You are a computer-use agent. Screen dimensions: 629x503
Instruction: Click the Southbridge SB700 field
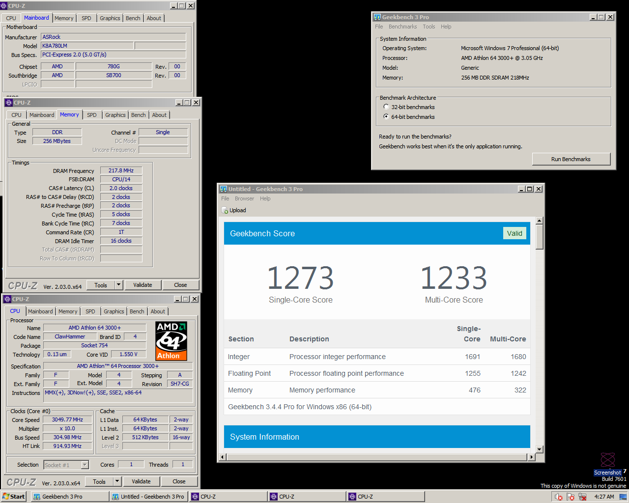(x=114, y=75)
